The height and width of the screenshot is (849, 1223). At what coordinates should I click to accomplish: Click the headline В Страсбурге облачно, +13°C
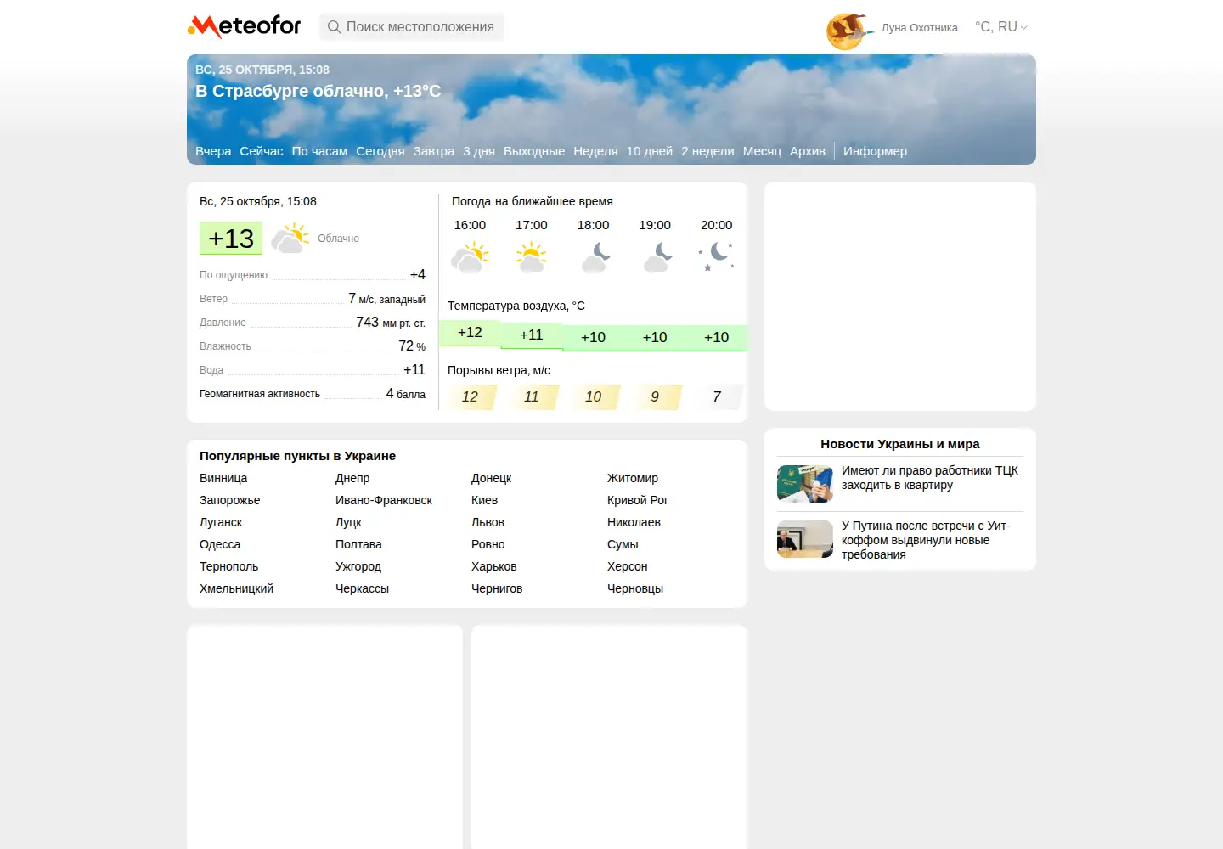(x=318, y=91)
